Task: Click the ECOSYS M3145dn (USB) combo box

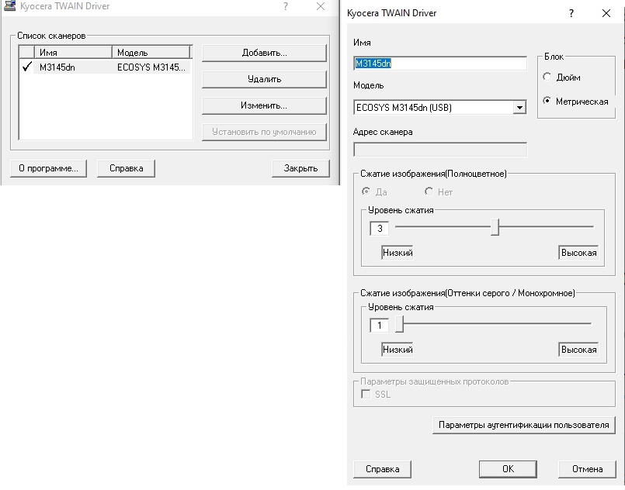Action: pyautogui.click(x=440, y=108)
